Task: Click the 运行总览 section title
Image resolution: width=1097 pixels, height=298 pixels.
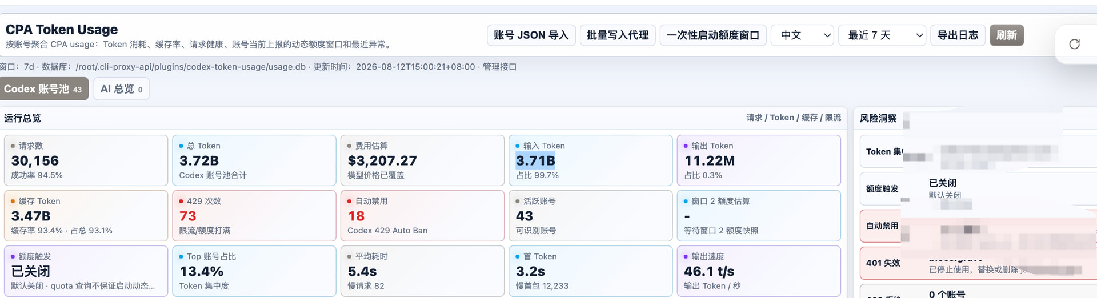Action: (x=22, y=118)
